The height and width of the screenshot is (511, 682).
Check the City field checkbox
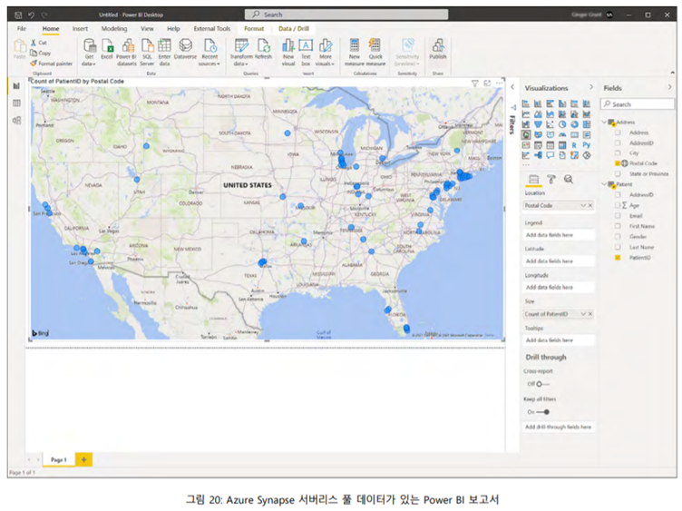point(618,152)
